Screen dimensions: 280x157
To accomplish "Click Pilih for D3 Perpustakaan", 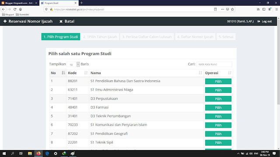I will 218,99.
